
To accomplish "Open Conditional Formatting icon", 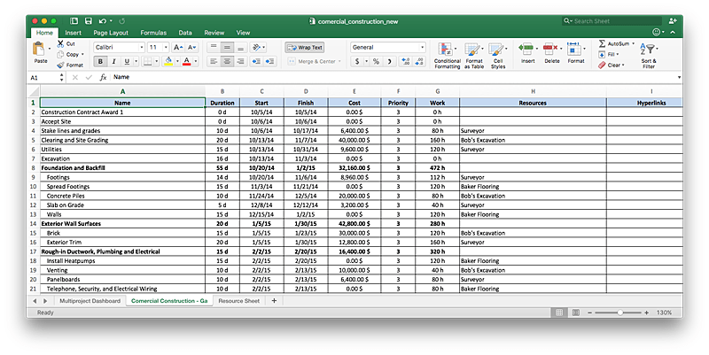I will pos(446,50).
